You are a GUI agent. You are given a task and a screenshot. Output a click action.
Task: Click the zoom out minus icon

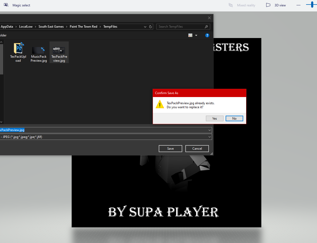coord(298,5)
